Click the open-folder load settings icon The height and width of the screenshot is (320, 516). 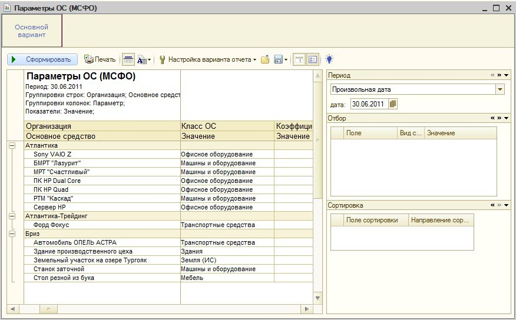265,59
